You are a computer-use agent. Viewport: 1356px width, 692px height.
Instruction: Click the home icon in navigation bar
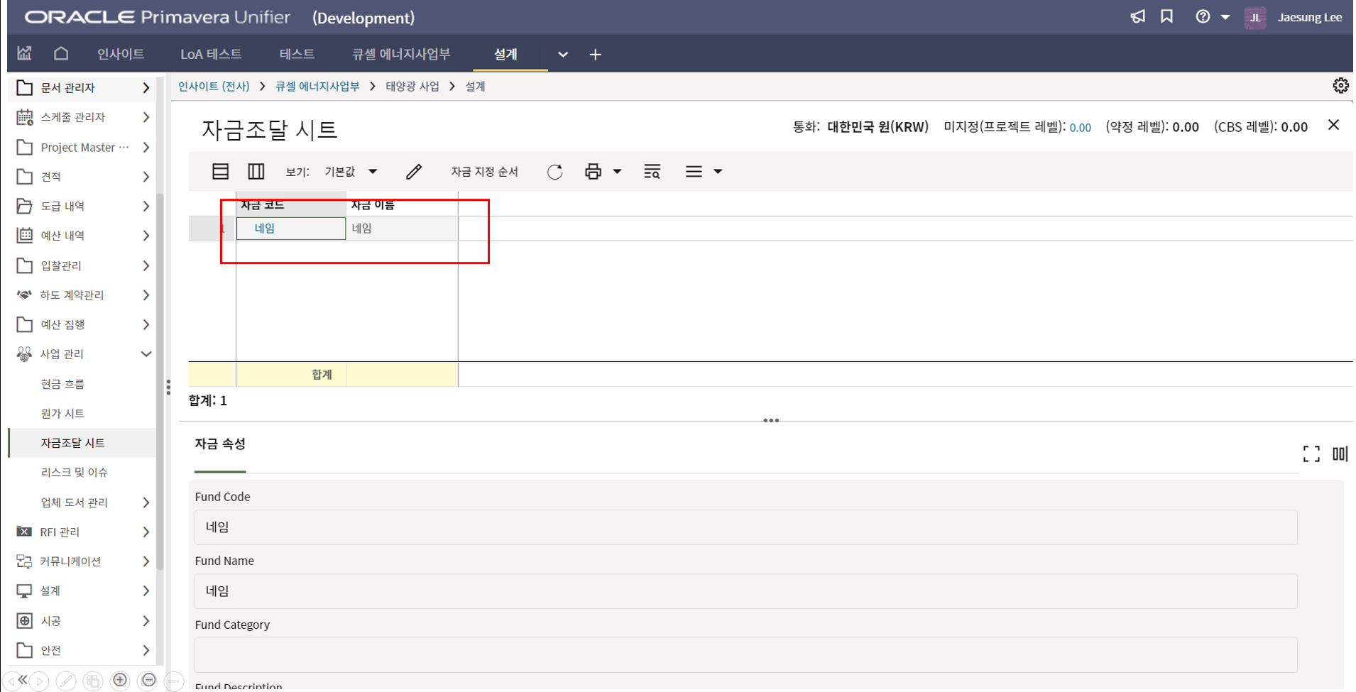coord(61,54)
